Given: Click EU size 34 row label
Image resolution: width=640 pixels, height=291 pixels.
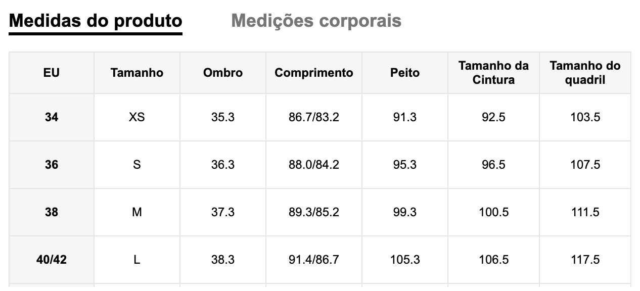Looking at the screenshot, I should pos(52,117).
